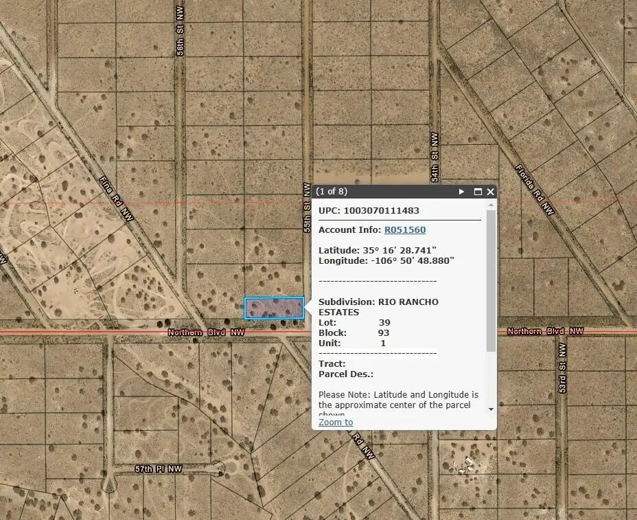The width and height of the screenshot is (637, 520).
Task: Close the parcel info popup
Action: click(490, 192)
